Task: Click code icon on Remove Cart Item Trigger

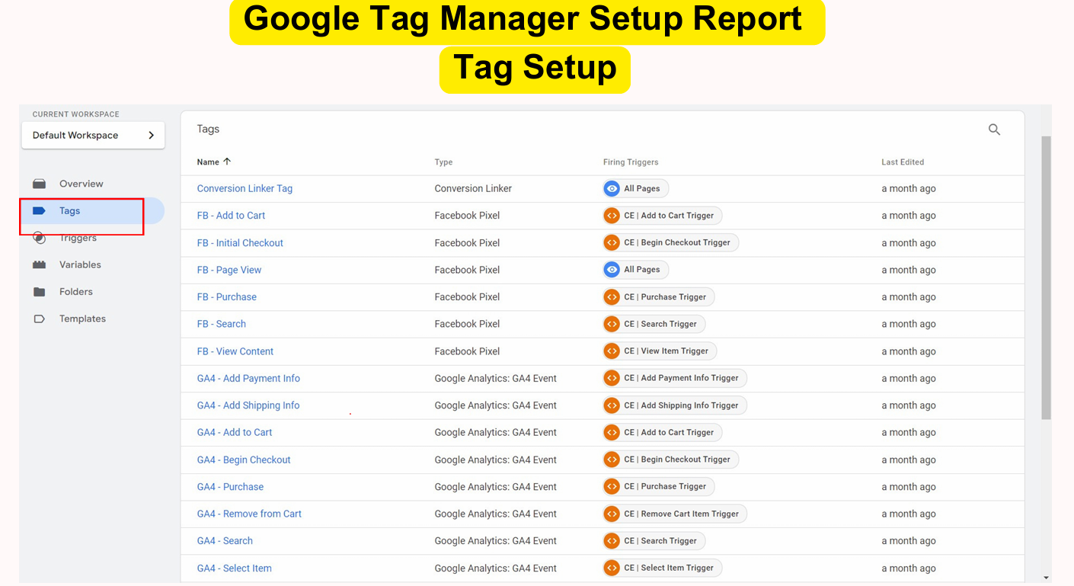Action: (x=612, y=514)
